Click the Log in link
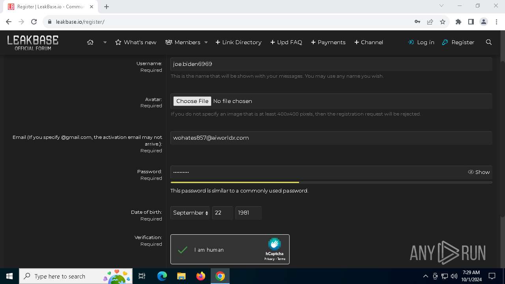The image size is (505, 284). click(x=421, y=42)
